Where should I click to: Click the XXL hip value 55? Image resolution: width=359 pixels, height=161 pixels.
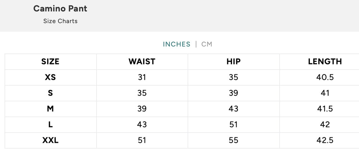234,140
